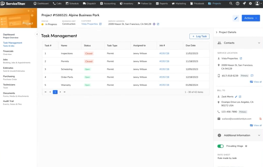Open the Actions dropdown
This screenshot has height=167, width=263.
click(250, 18)
